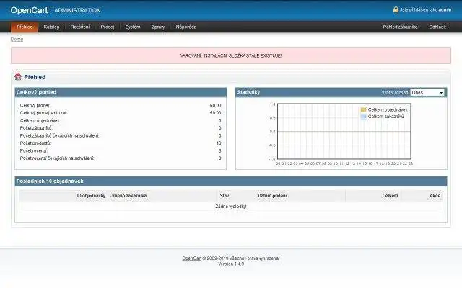Screen dimensions: 462x288
Task: Click the Domů breadcrumb link
Action: coord(17,40)
